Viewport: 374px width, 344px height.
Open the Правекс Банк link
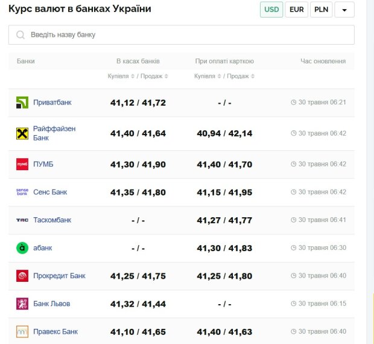[55, 331]
